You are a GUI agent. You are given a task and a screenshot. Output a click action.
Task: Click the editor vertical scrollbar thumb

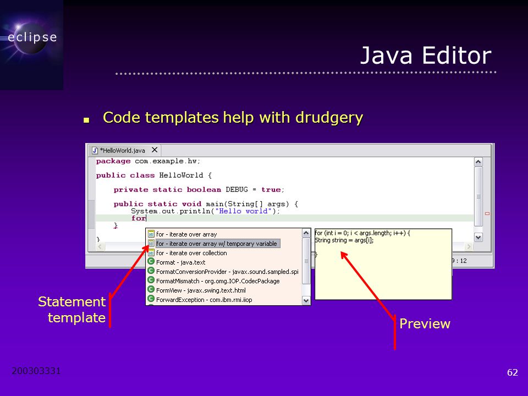[x=478, y=197]
